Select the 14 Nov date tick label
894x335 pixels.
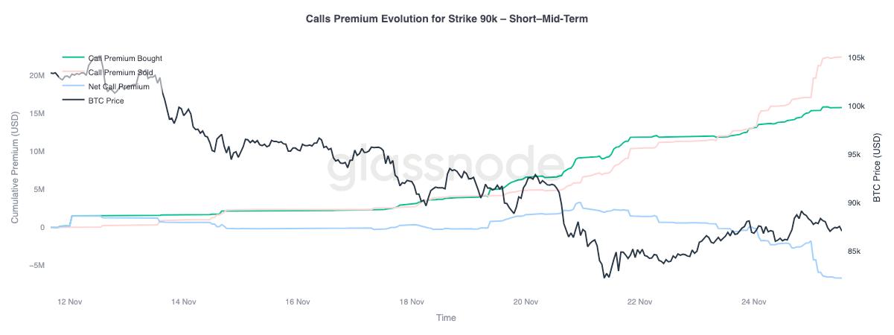183,302
